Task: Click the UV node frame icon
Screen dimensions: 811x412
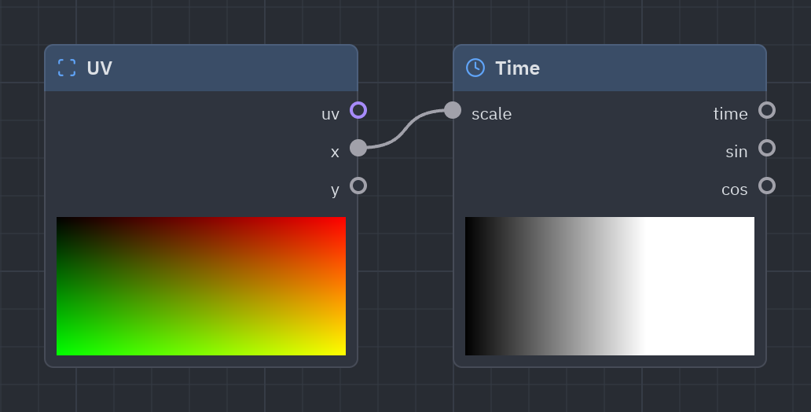Action: (67, 68)
